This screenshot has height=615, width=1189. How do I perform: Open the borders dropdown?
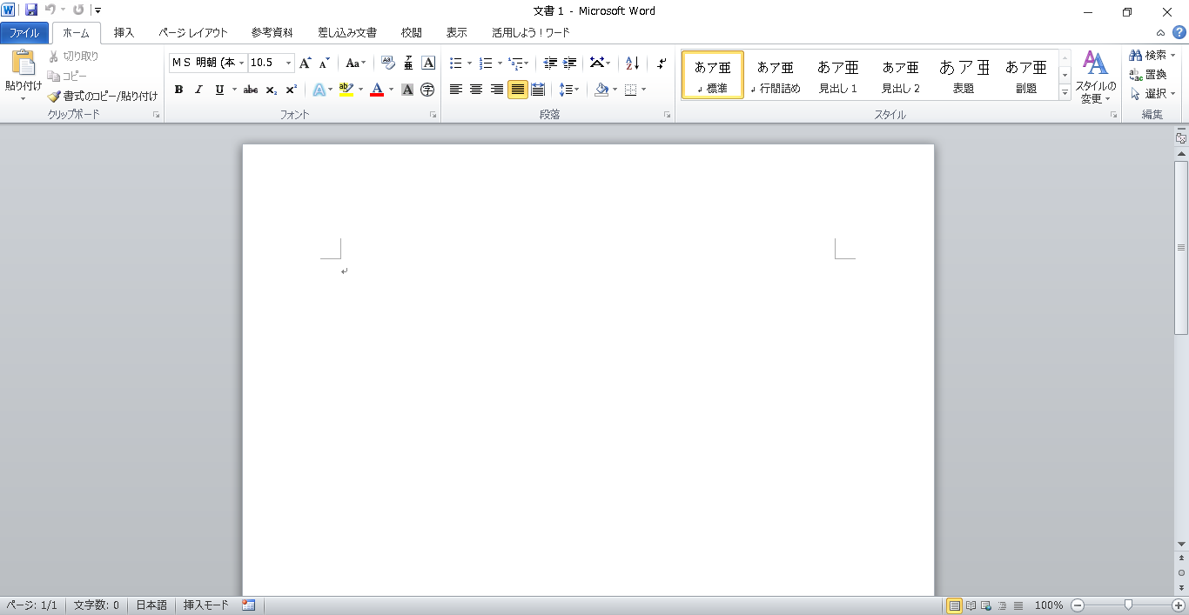click(x=642, y=90)
